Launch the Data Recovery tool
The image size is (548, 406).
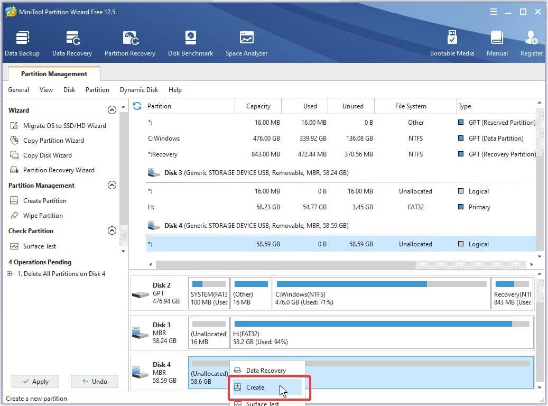72,43
